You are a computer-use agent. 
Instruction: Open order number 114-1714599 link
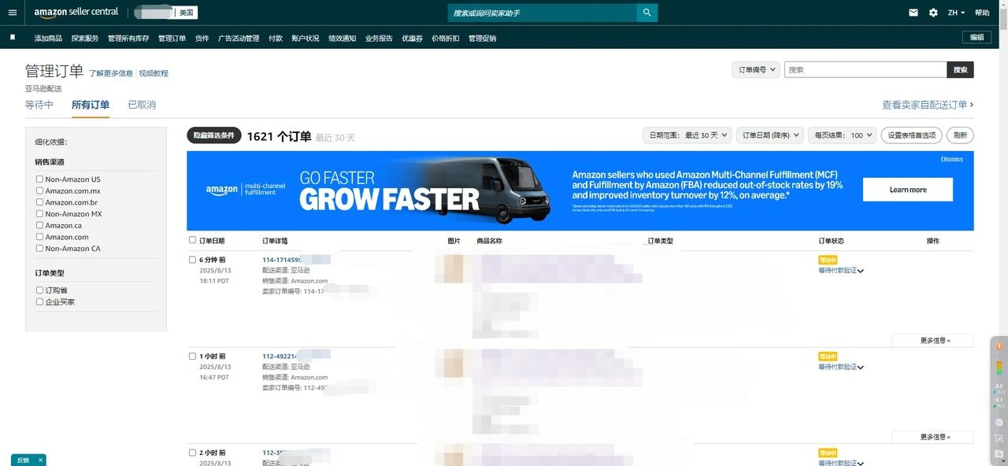coord(282,259)
